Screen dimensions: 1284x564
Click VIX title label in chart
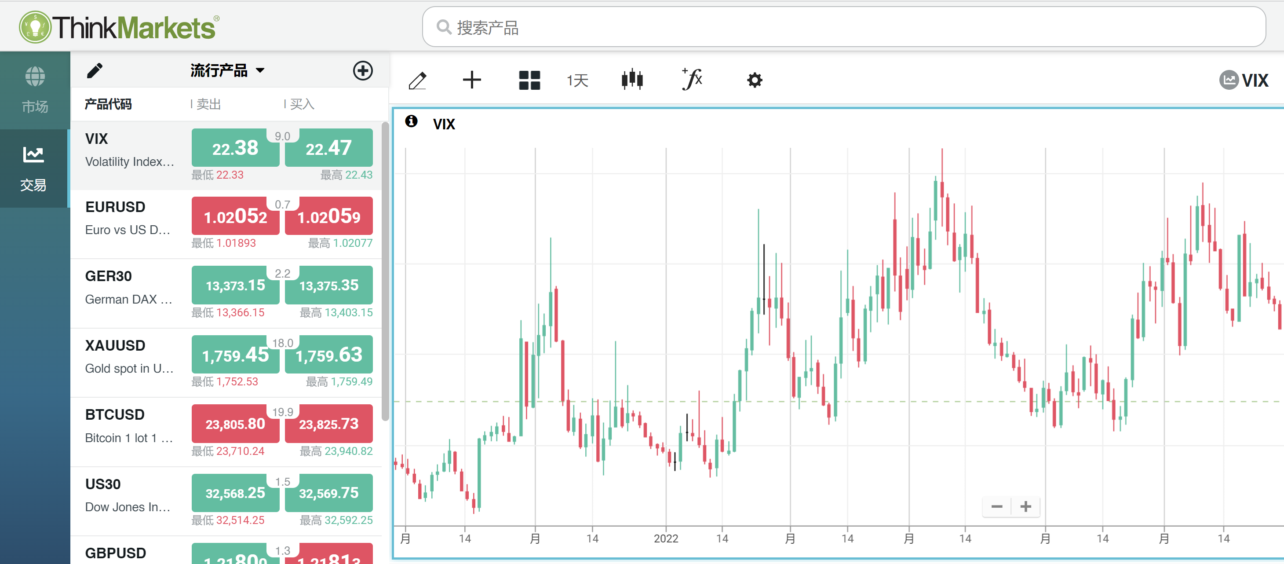[x=444, y=124]
